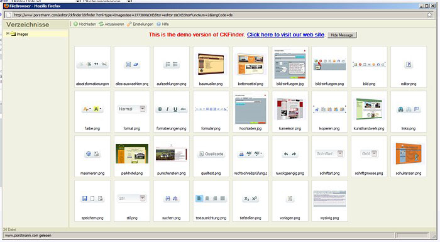Open Einstellungen settings in toolbar
Screen dimensions: 440x242
pos(140,24)
